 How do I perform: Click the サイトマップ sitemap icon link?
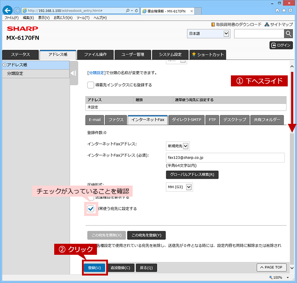point(278,24)
